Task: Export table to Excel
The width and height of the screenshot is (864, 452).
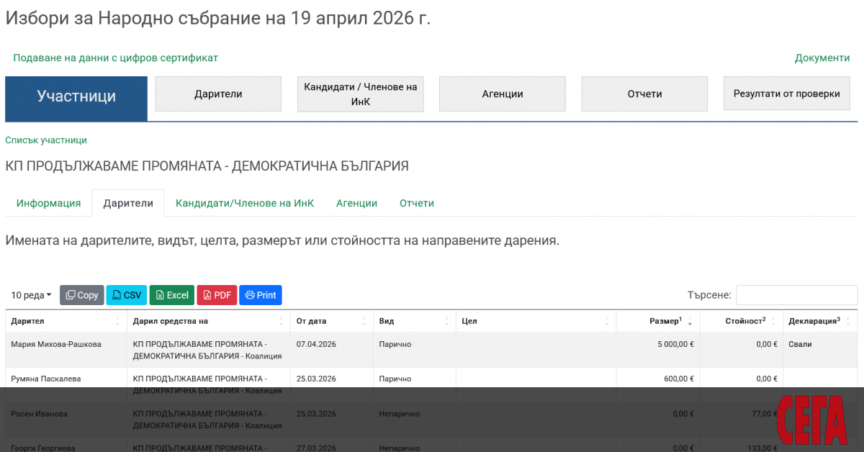Action: tap(172, 295)
